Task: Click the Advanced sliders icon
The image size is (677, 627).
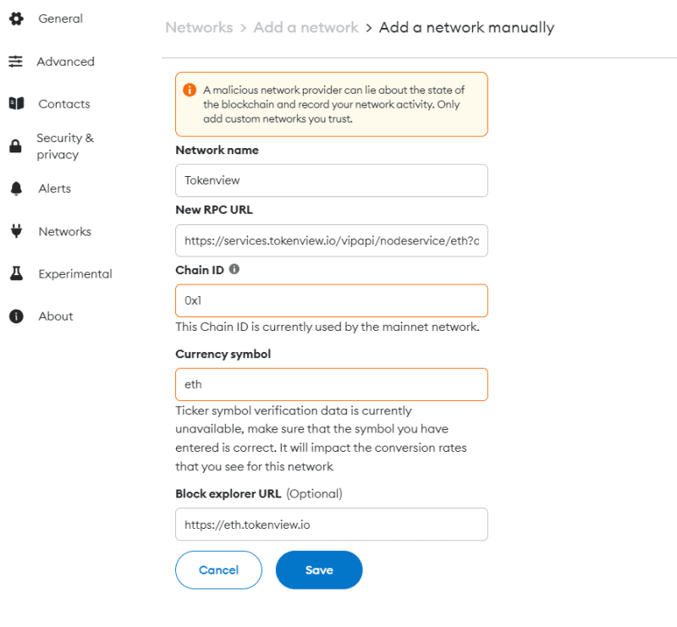Action: [15, 61]
